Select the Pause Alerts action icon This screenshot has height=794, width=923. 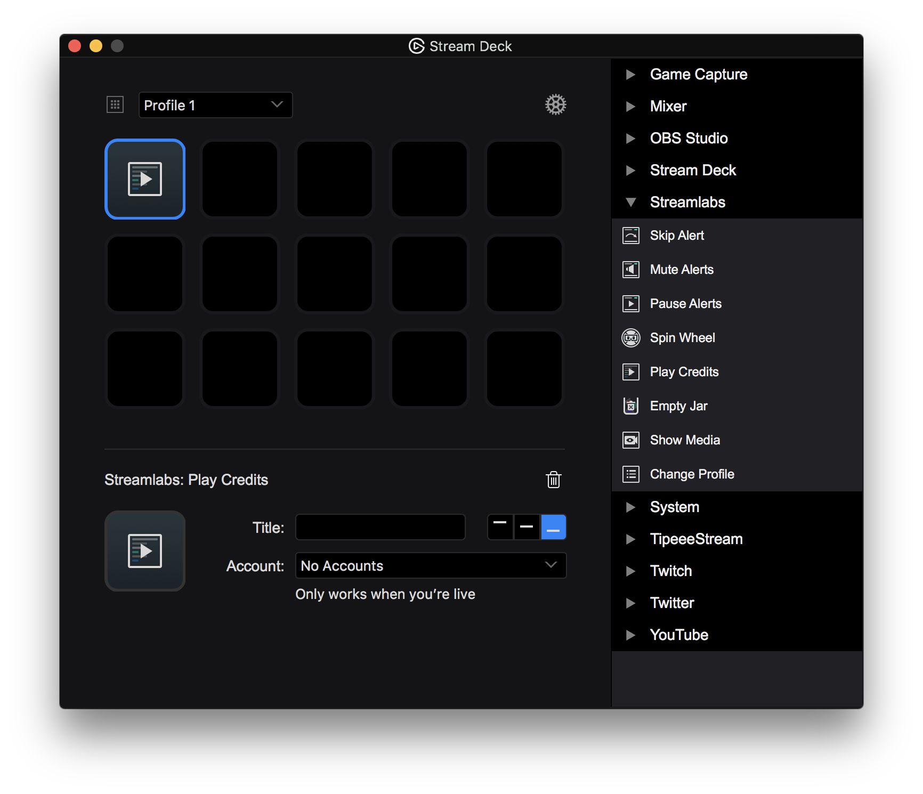tap(631, 303)
